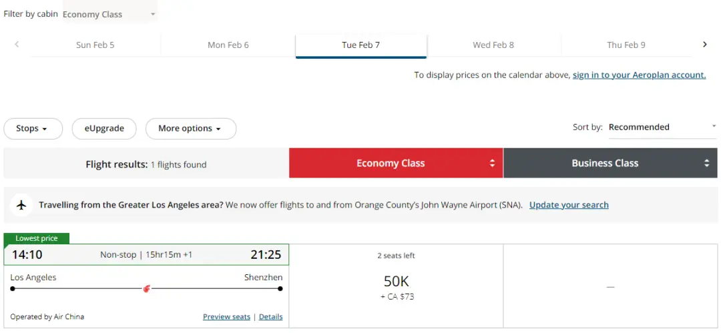The height and width of the screenshot is (333, 721).
Task: Click the Update your search link
Action: pos(569,205)
